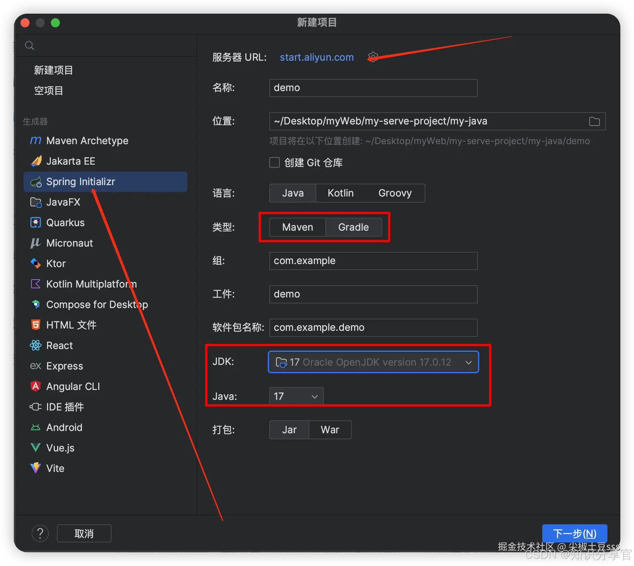This screenshot has width=634, height=566.
Task: Click the Spring Initializr leaf icon
Action: (x=36, y=182)
